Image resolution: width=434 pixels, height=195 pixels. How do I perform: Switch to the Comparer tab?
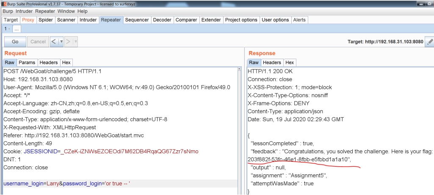(x=186, y=20)
